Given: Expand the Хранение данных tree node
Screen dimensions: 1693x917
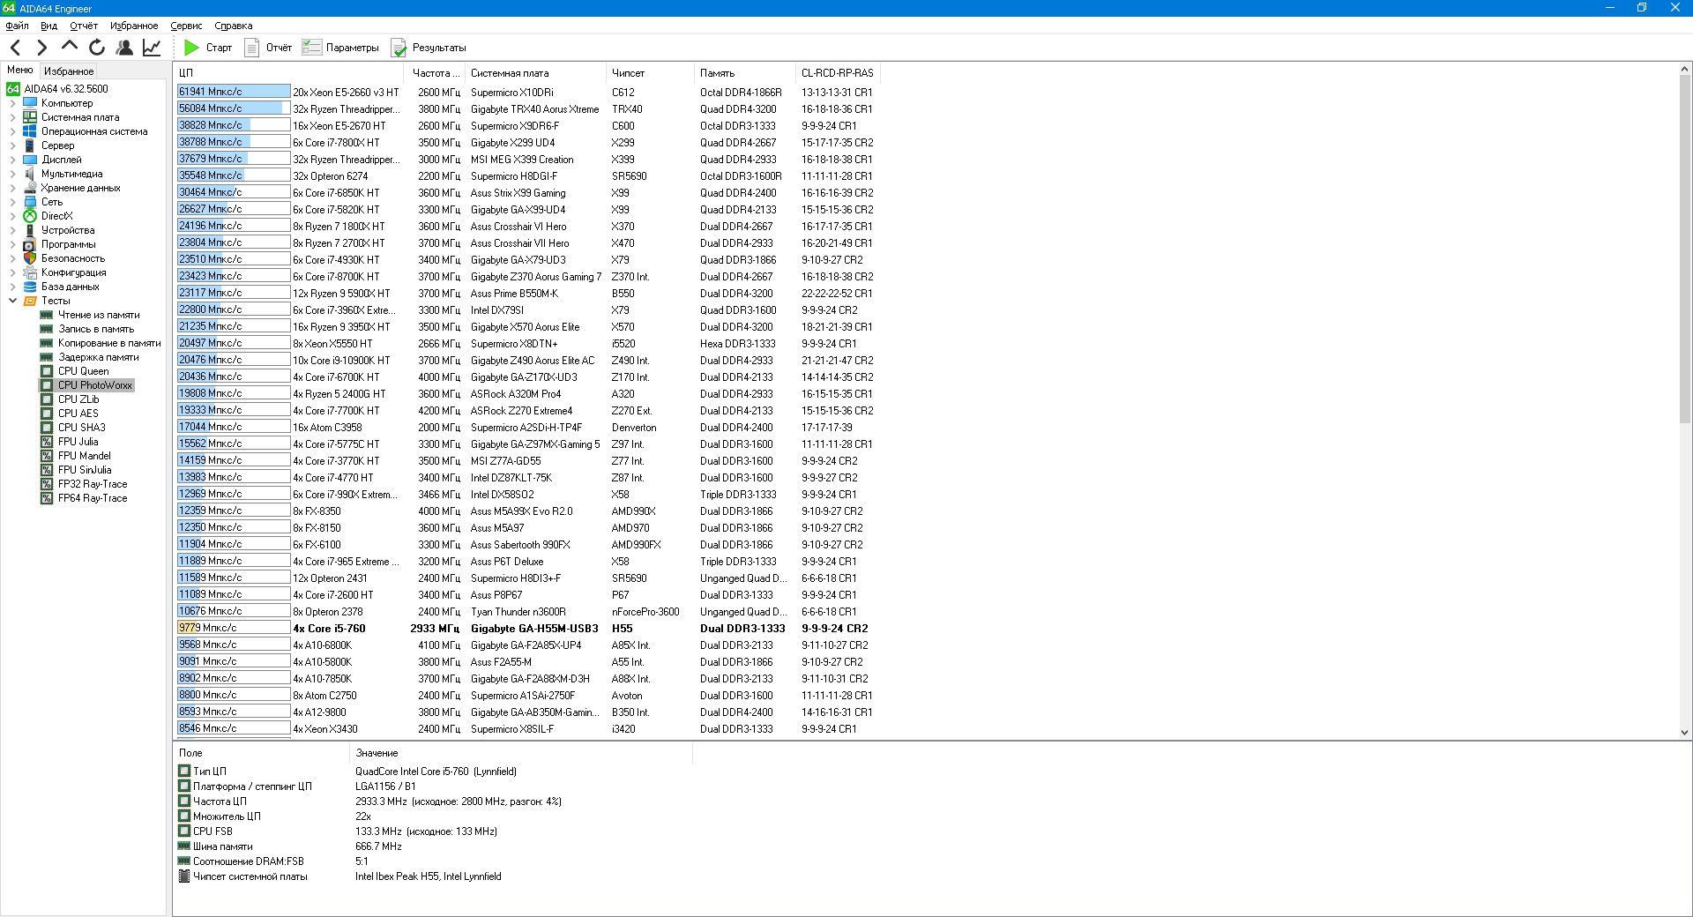Looking at the screenshot, I should click(x=13, y=188).
